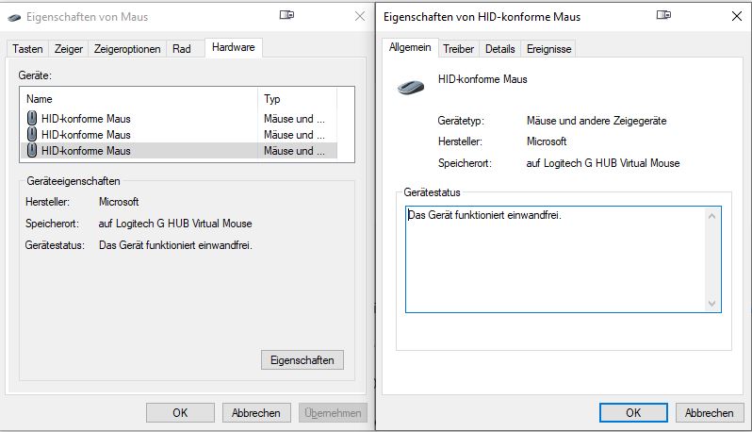Viewport: 752px width, 432px height.
Task: Click scroll down arrow in Gerätestatus box
Action: 711,304
